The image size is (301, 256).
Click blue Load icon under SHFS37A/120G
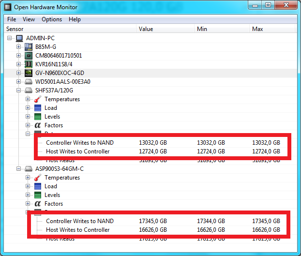tap(38, 108)
